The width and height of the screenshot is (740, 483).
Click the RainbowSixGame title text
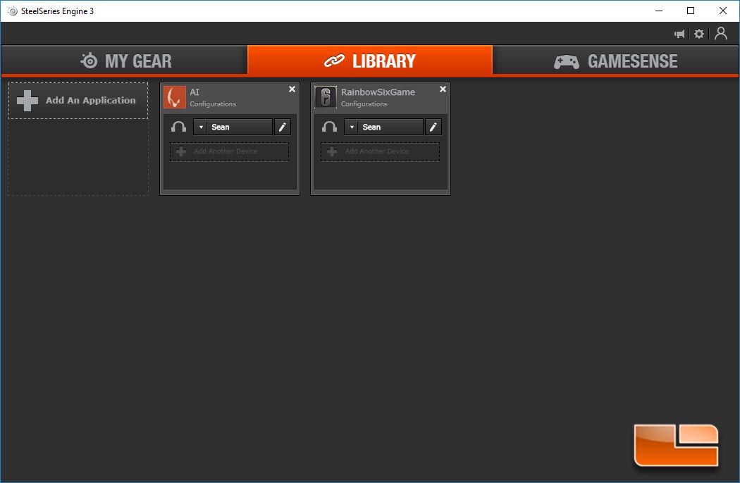(x=378, y=92)
